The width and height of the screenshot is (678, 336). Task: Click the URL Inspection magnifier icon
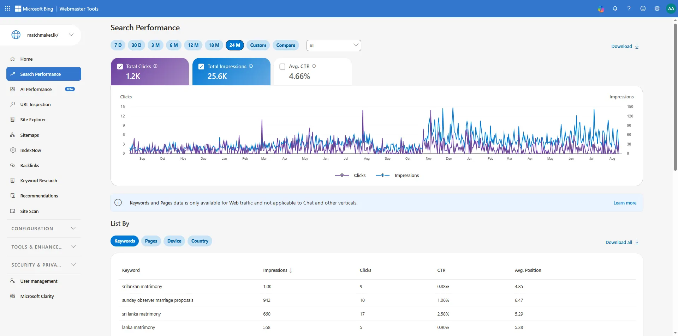[13, 104]
